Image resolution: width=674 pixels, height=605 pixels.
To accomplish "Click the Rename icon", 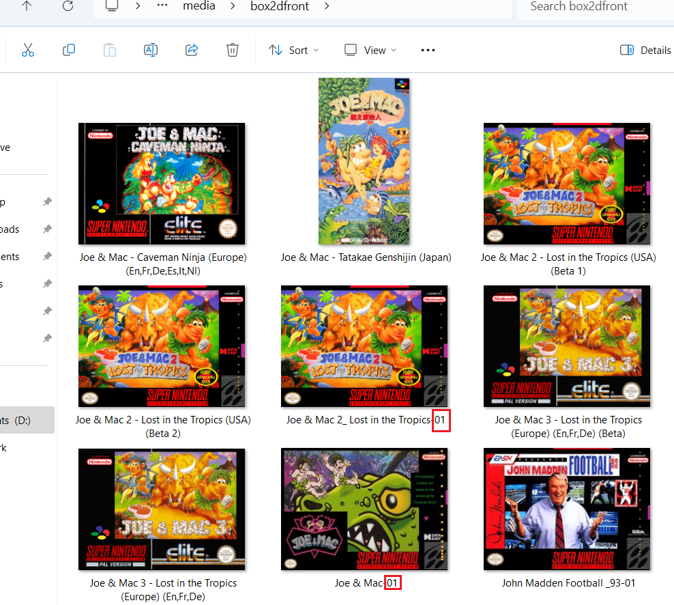I will [151, 50].
